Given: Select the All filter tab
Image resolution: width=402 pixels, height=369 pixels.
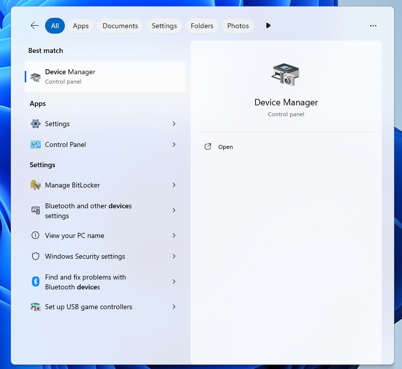Looking at the screenshot, I should coord(55,26).
